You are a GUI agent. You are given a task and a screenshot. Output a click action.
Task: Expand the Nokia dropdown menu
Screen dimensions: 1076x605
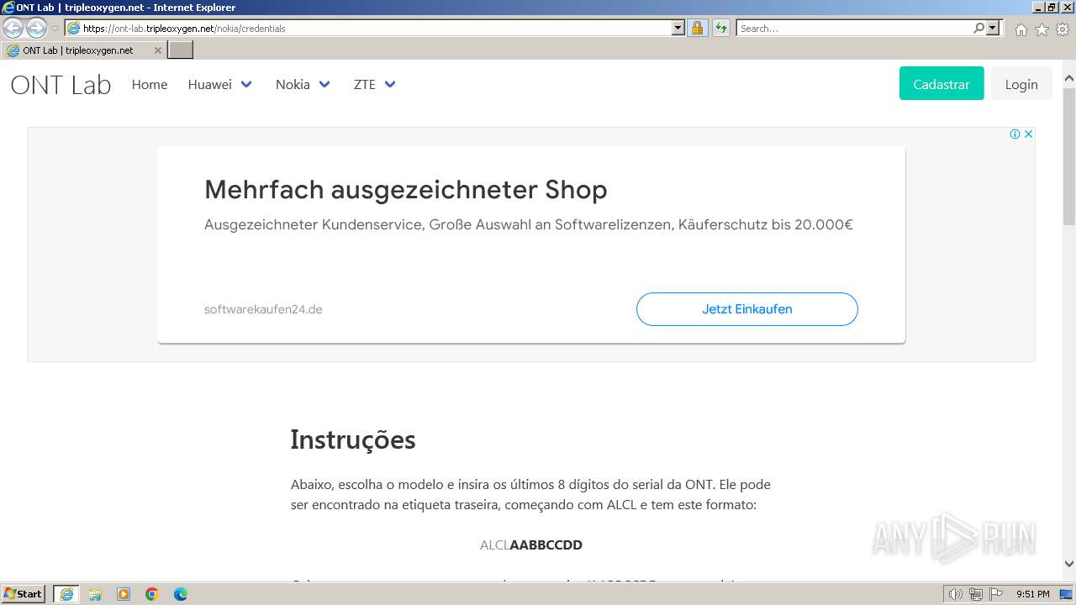(303, 84)
